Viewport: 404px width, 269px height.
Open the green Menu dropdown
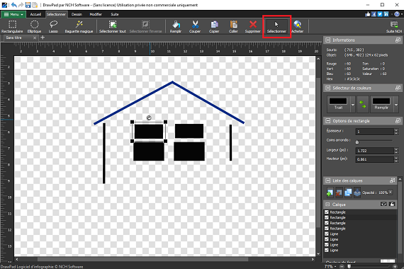tap(13, 14)
